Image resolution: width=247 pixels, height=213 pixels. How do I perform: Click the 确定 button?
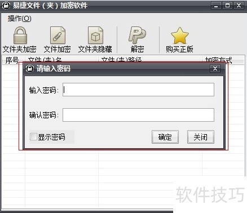165,137
